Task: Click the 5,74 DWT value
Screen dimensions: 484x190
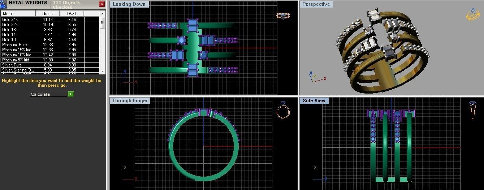Action: point(72,29)
